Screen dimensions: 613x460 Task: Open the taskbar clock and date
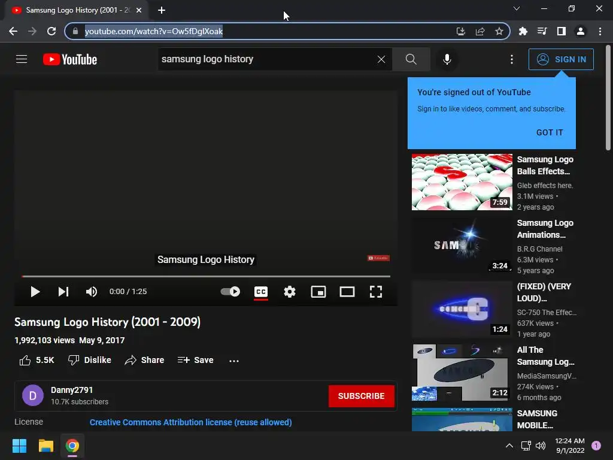point(570,446)
